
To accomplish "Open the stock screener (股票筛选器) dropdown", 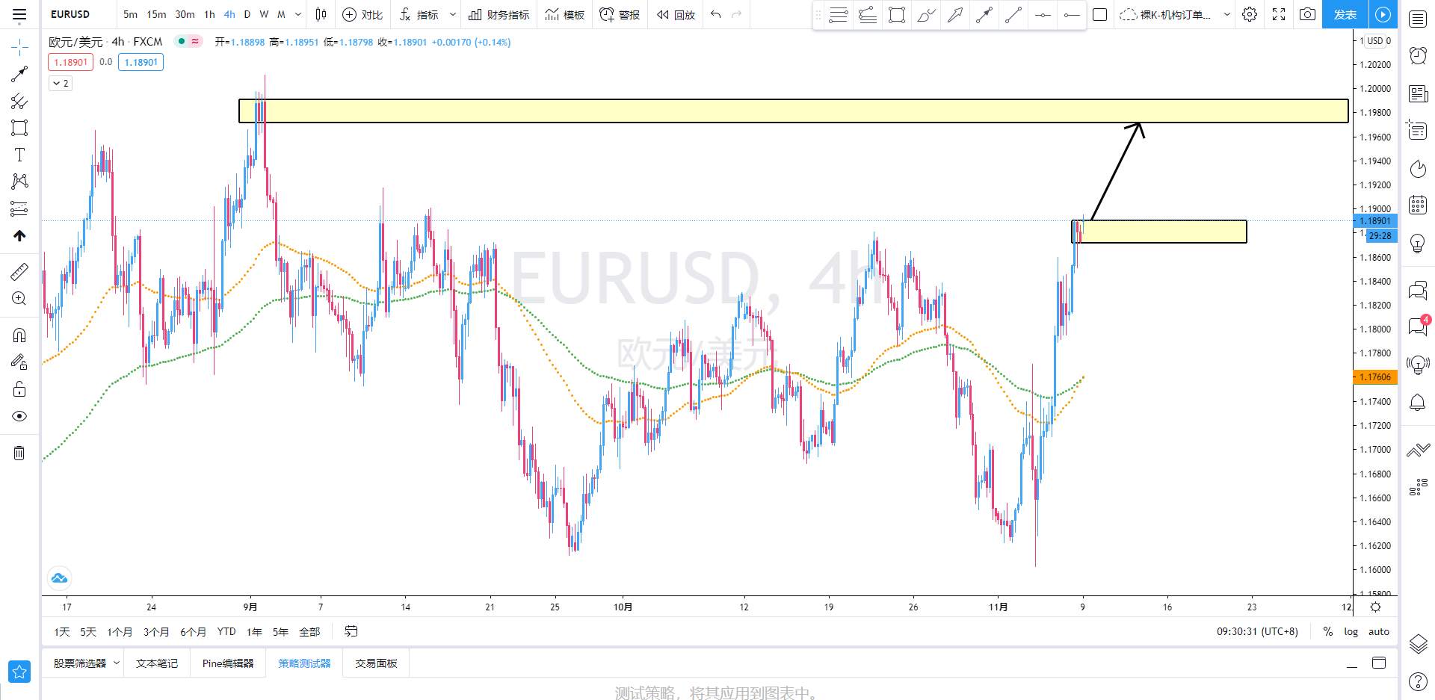I will tap(86, 663).
